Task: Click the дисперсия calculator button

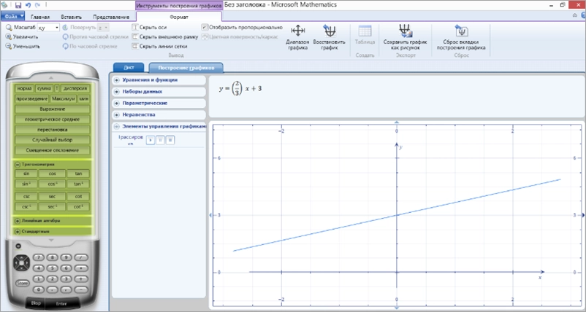Action: coord(75,88)
